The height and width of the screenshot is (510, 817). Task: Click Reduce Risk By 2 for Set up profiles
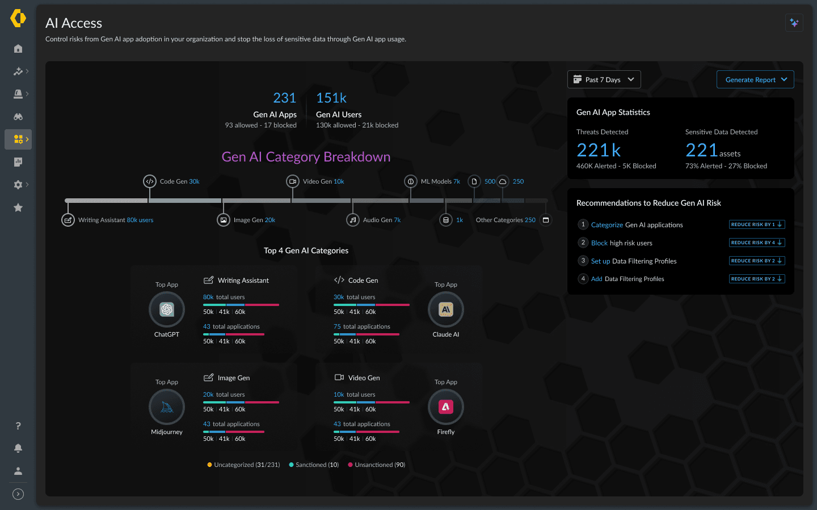(757, 261)
